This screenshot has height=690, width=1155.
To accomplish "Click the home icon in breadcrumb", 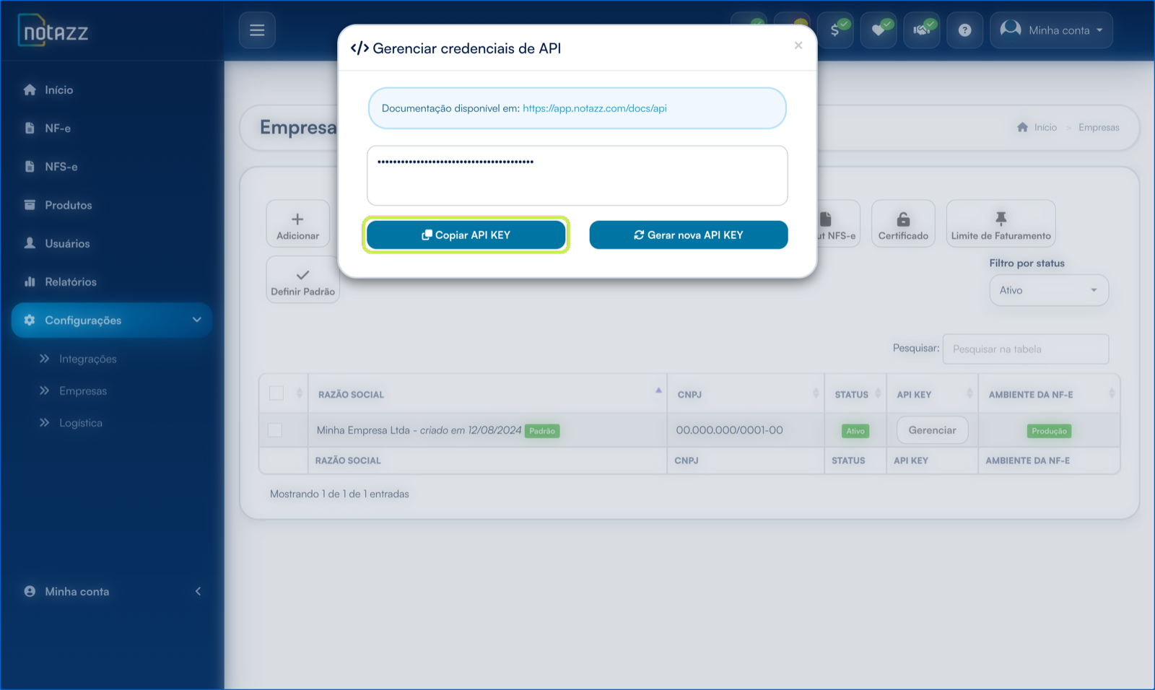I will [1022, 127].
